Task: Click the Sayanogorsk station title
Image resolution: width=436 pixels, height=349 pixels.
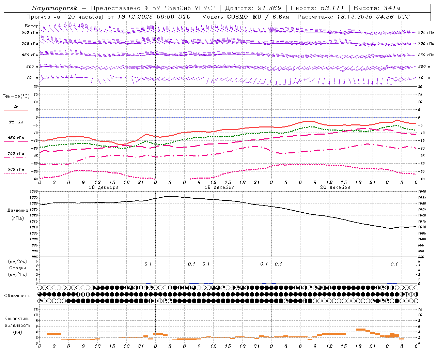Action: tap(55, 8)
